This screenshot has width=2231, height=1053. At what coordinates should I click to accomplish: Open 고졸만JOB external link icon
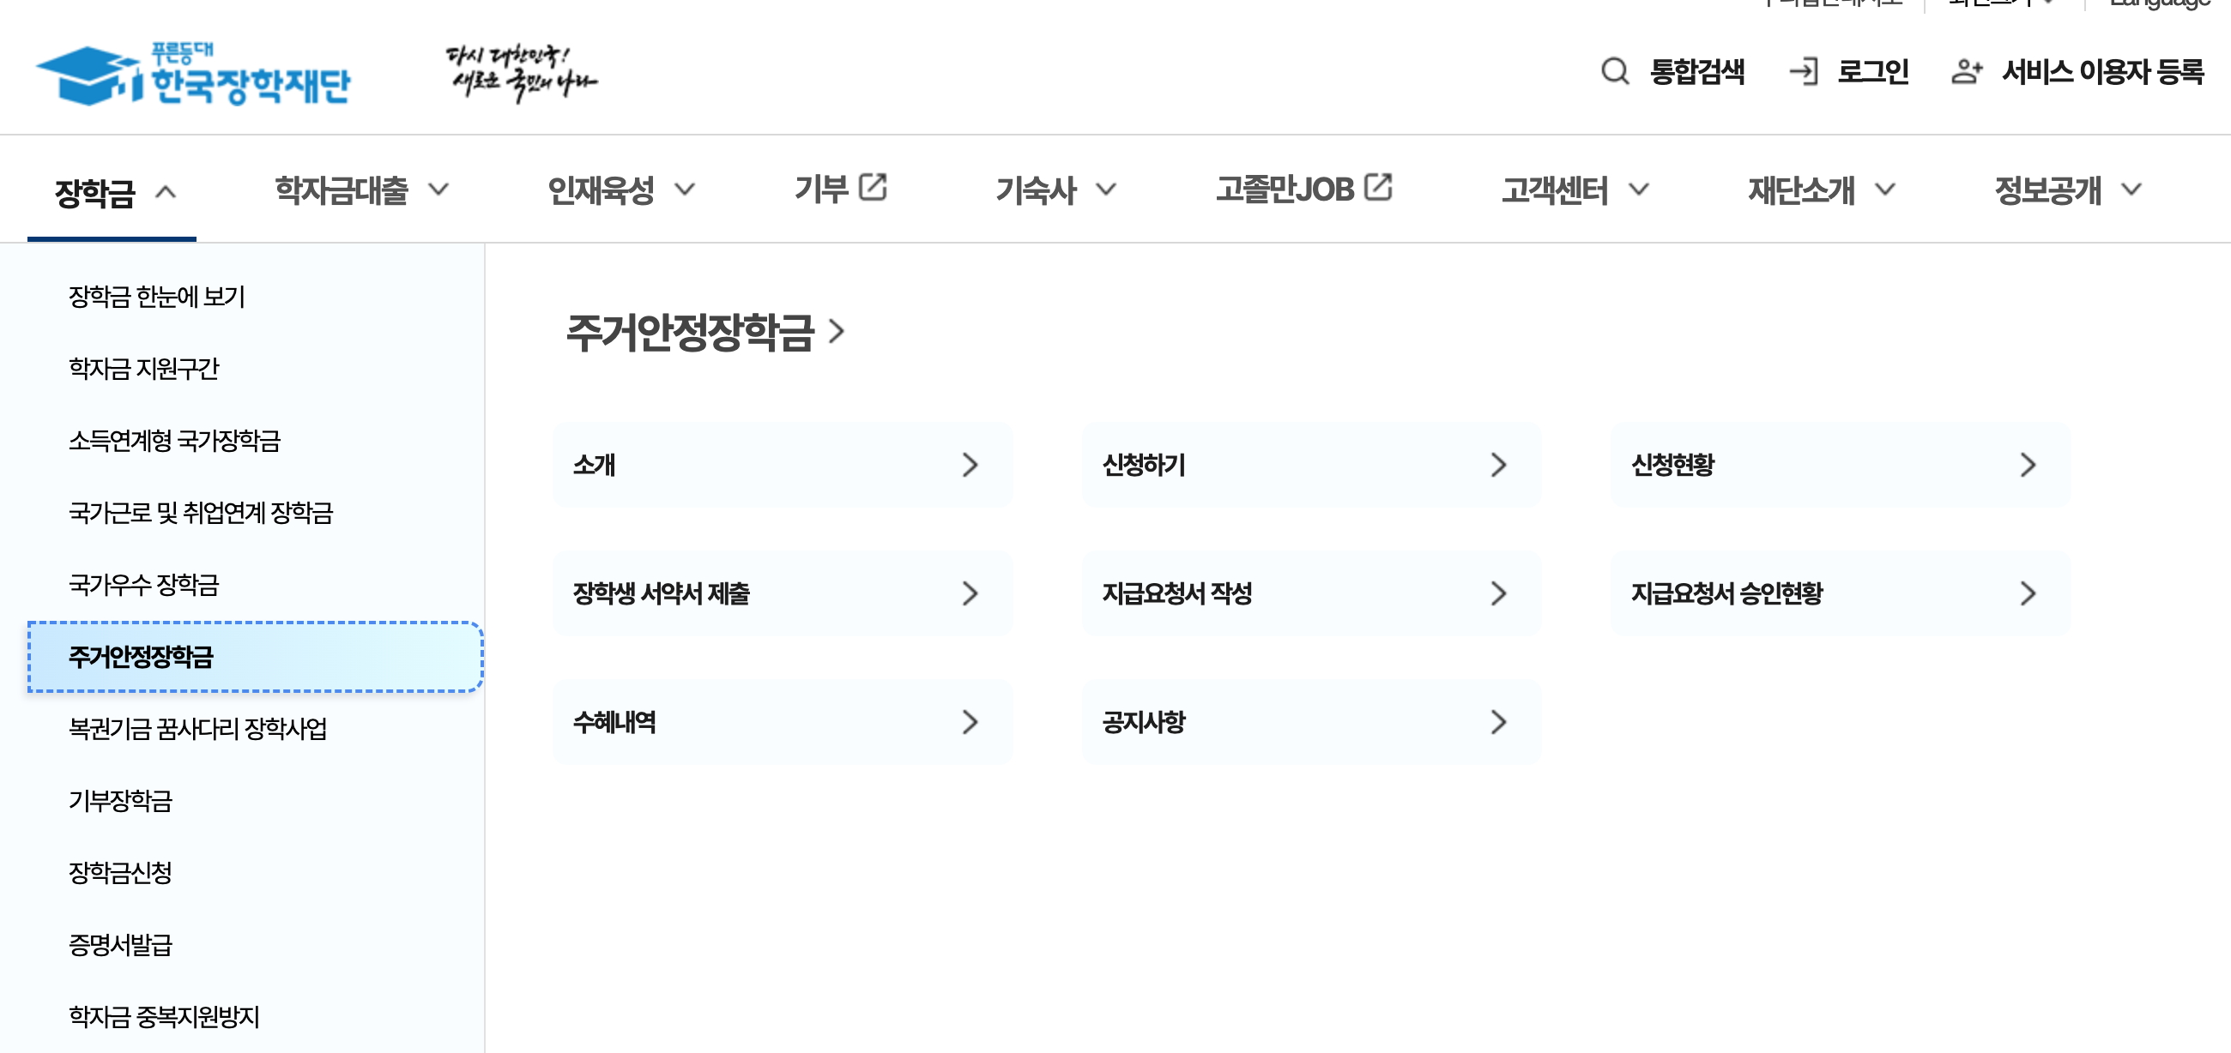coord(1377,188)
